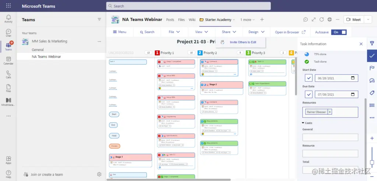Open the Activity feed in Teams sidebar

(x=8, y=19)
